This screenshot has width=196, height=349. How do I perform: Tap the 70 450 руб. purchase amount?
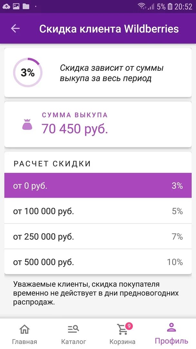[75, 129]
